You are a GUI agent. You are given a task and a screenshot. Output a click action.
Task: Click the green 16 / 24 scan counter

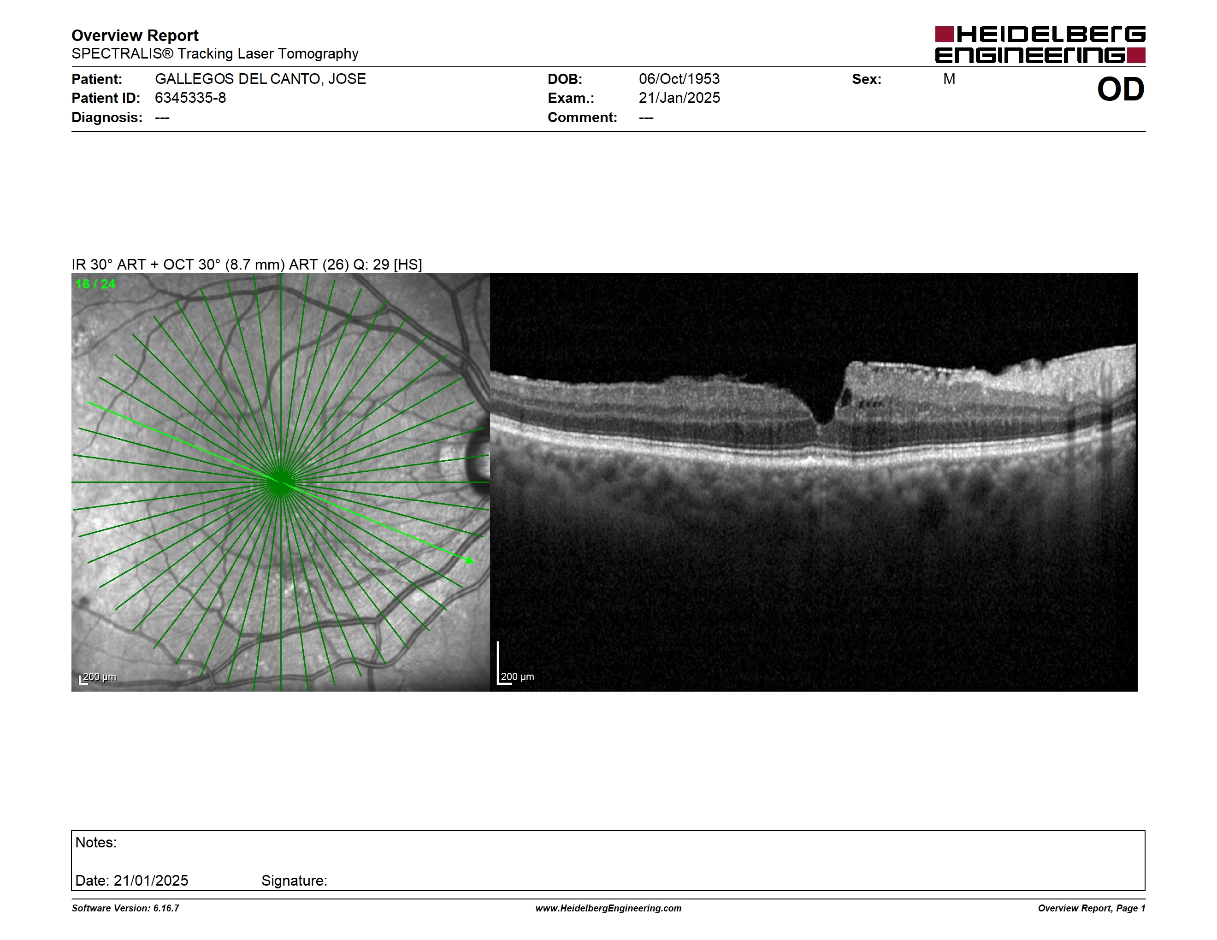point(95,284)
